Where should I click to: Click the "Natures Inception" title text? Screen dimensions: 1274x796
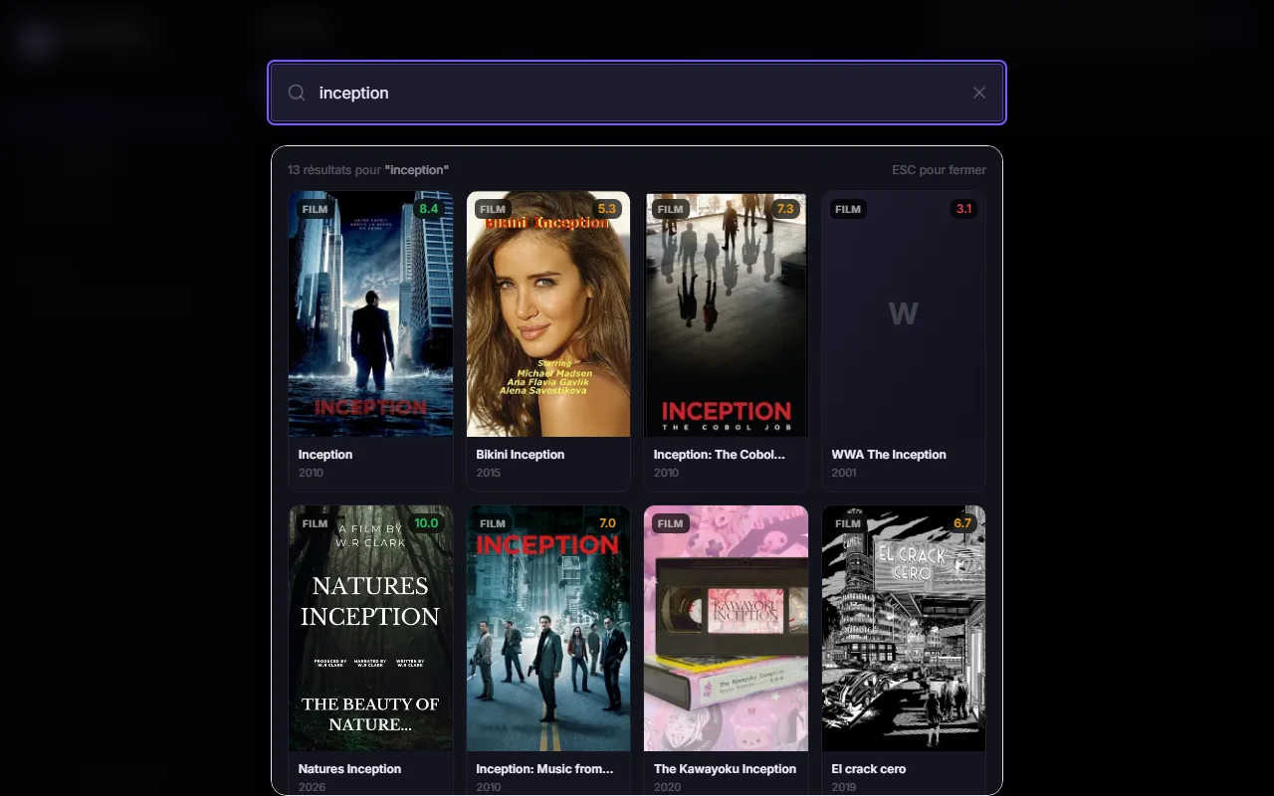349,769
